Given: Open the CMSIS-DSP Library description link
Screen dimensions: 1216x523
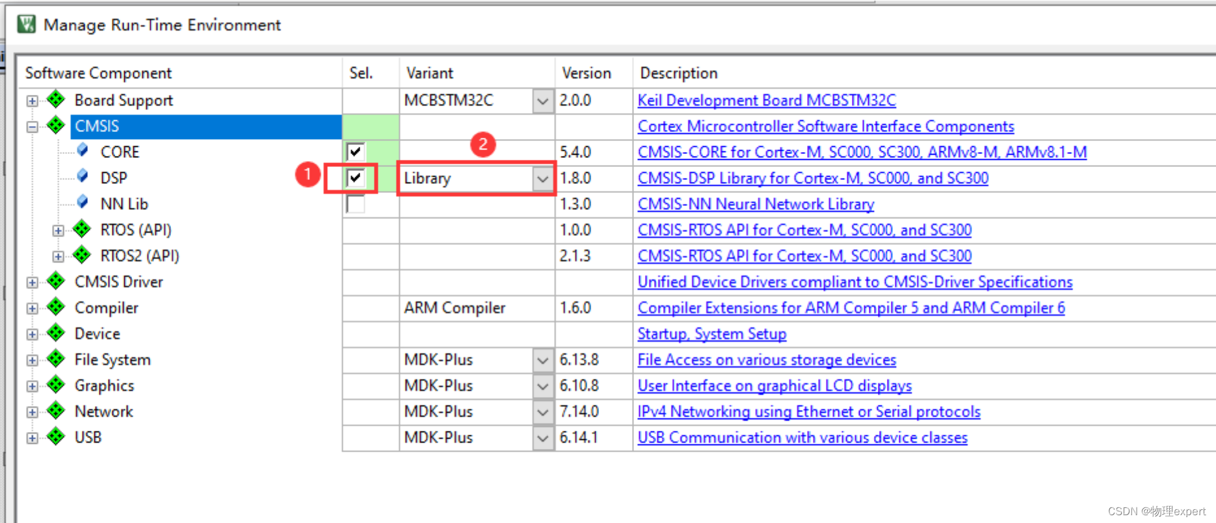Looking at the screenshot, I should [x=813, y=179].
